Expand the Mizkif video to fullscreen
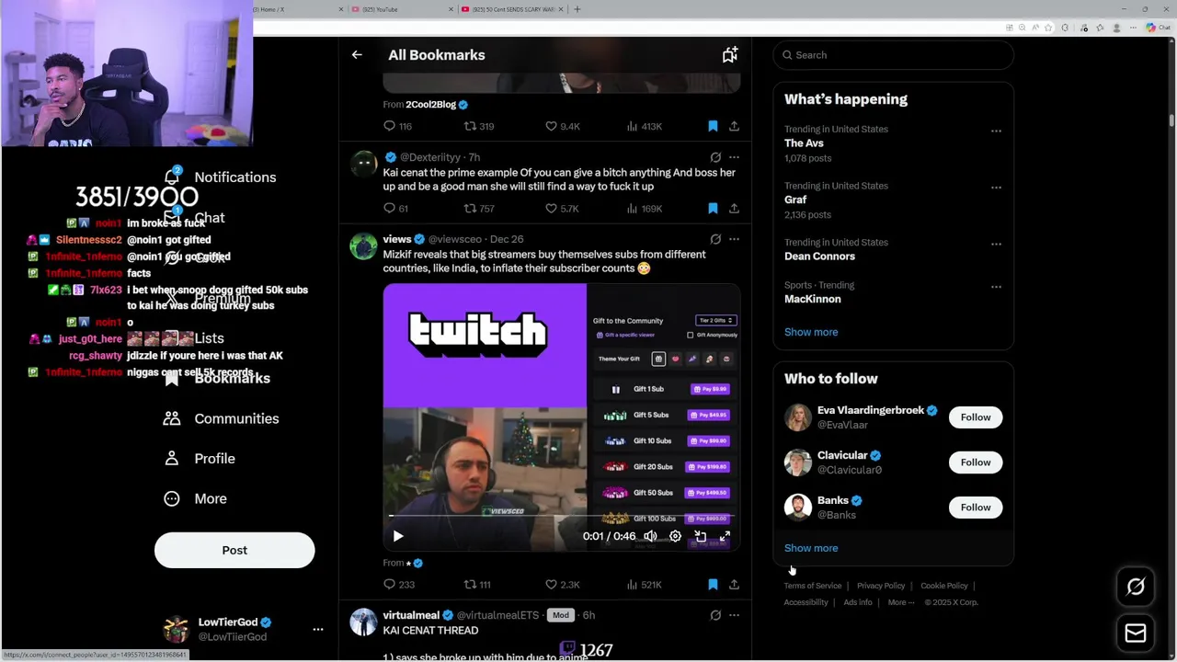Image resolution: width=1177 pixels, height=662 pixels. tap(725, 536)
